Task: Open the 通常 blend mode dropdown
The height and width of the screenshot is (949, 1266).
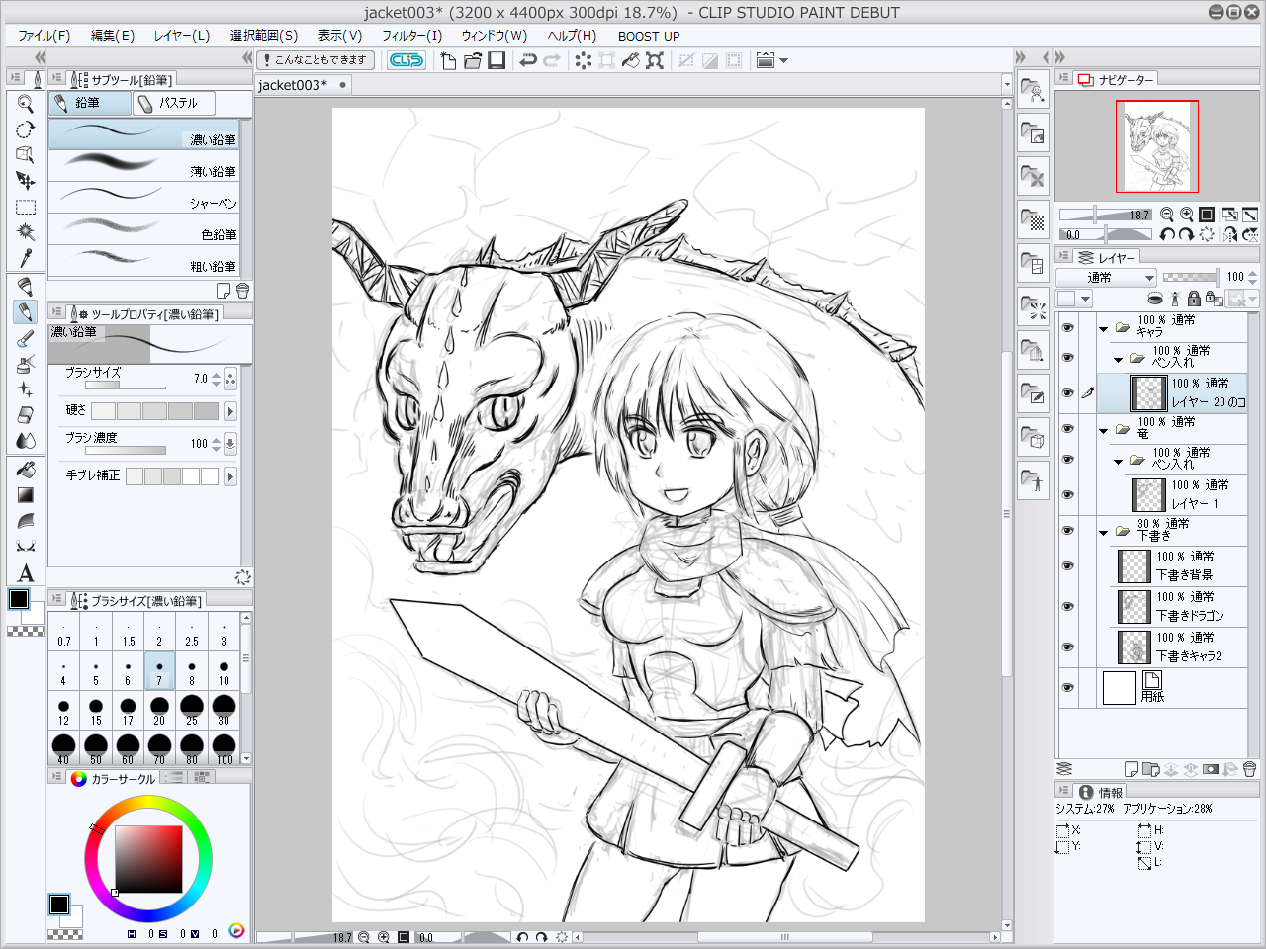Action: click(1106, 278)
